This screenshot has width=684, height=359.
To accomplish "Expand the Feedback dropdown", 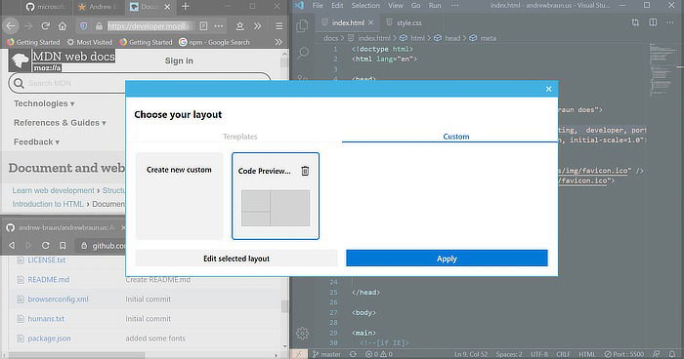I will pos(36,142).
